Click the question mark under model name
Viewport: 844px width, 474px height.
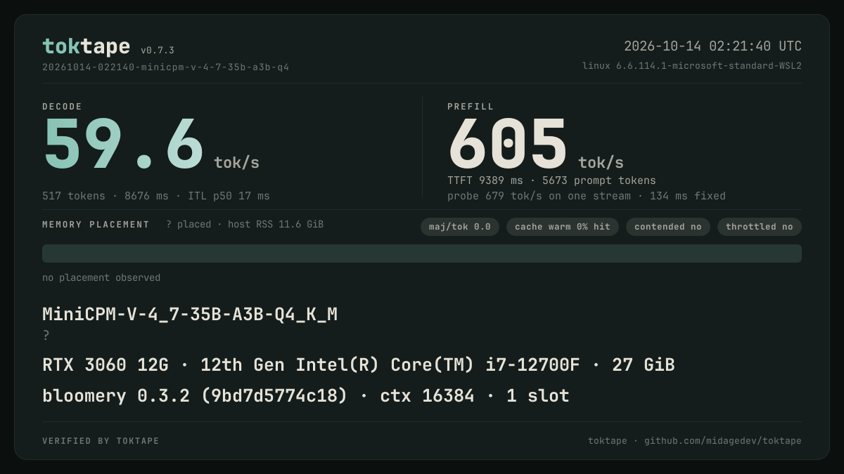pyautogui.click(x=46, y=335)
